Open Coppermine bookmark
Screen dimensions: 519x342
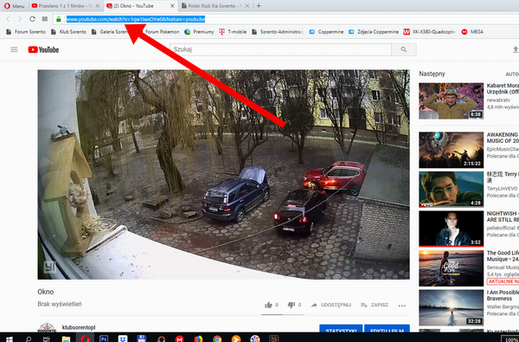326,32
